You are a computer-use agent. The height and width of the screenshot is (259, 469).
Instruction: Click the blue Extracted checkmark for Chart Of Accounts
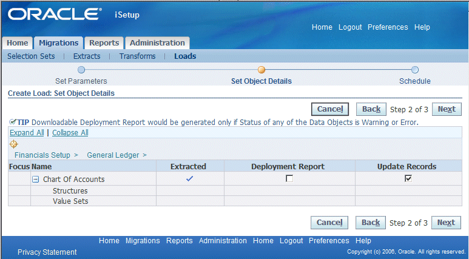(190, 178)
